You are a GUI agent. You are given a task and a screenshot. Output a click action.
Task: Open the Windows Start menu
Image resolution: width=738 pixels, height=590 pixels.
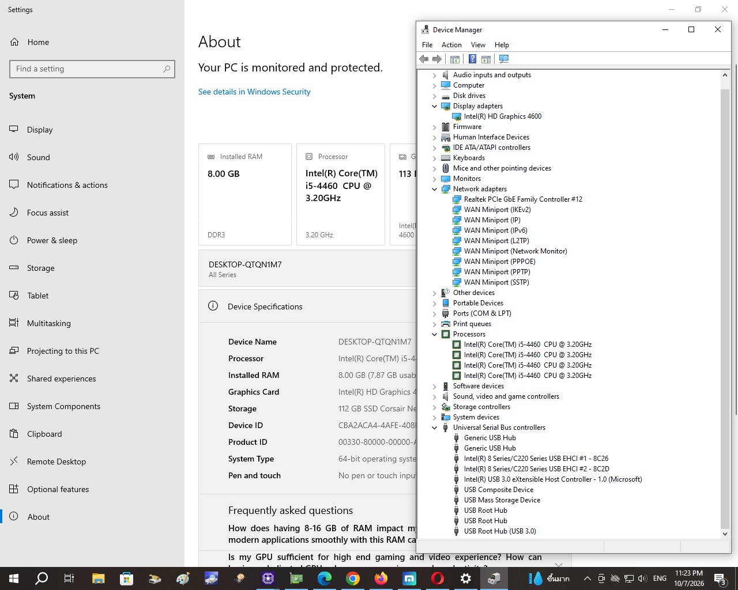14,578
